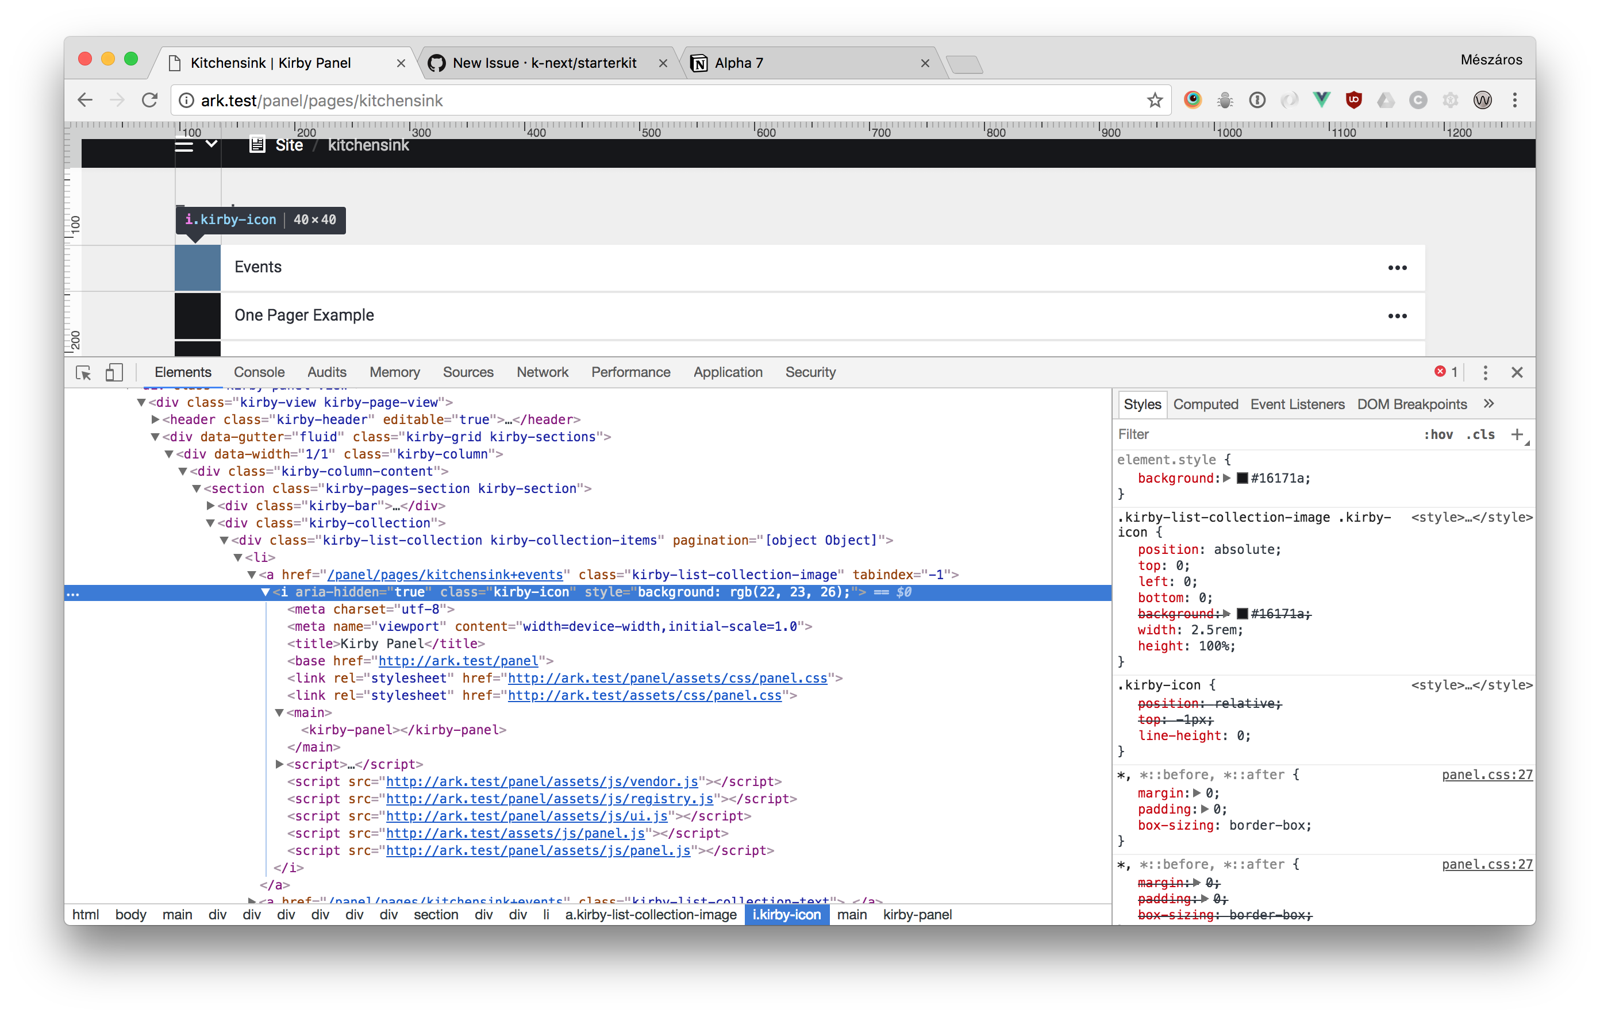Select a.kirby-list-collection-image in the breadcrumb bar
This screenshot has height=1017, width=1600.
650,915
